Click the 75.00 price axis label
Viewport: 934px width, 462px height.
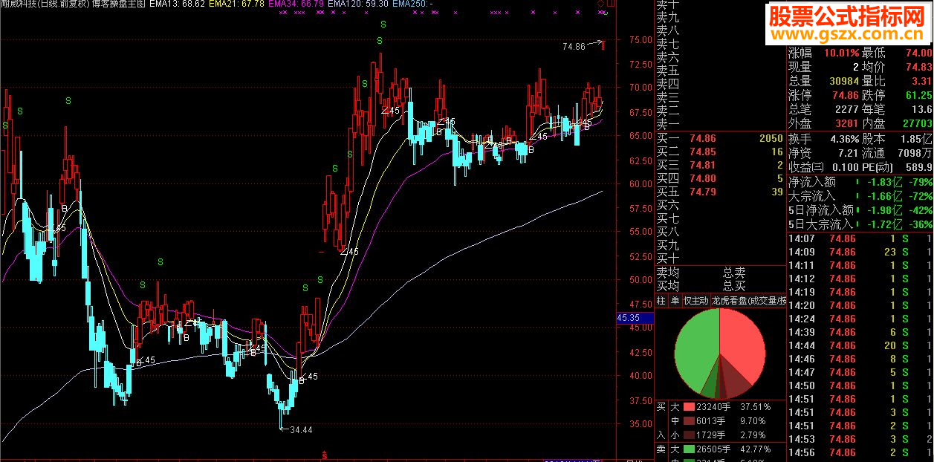(x=641, y=39)
